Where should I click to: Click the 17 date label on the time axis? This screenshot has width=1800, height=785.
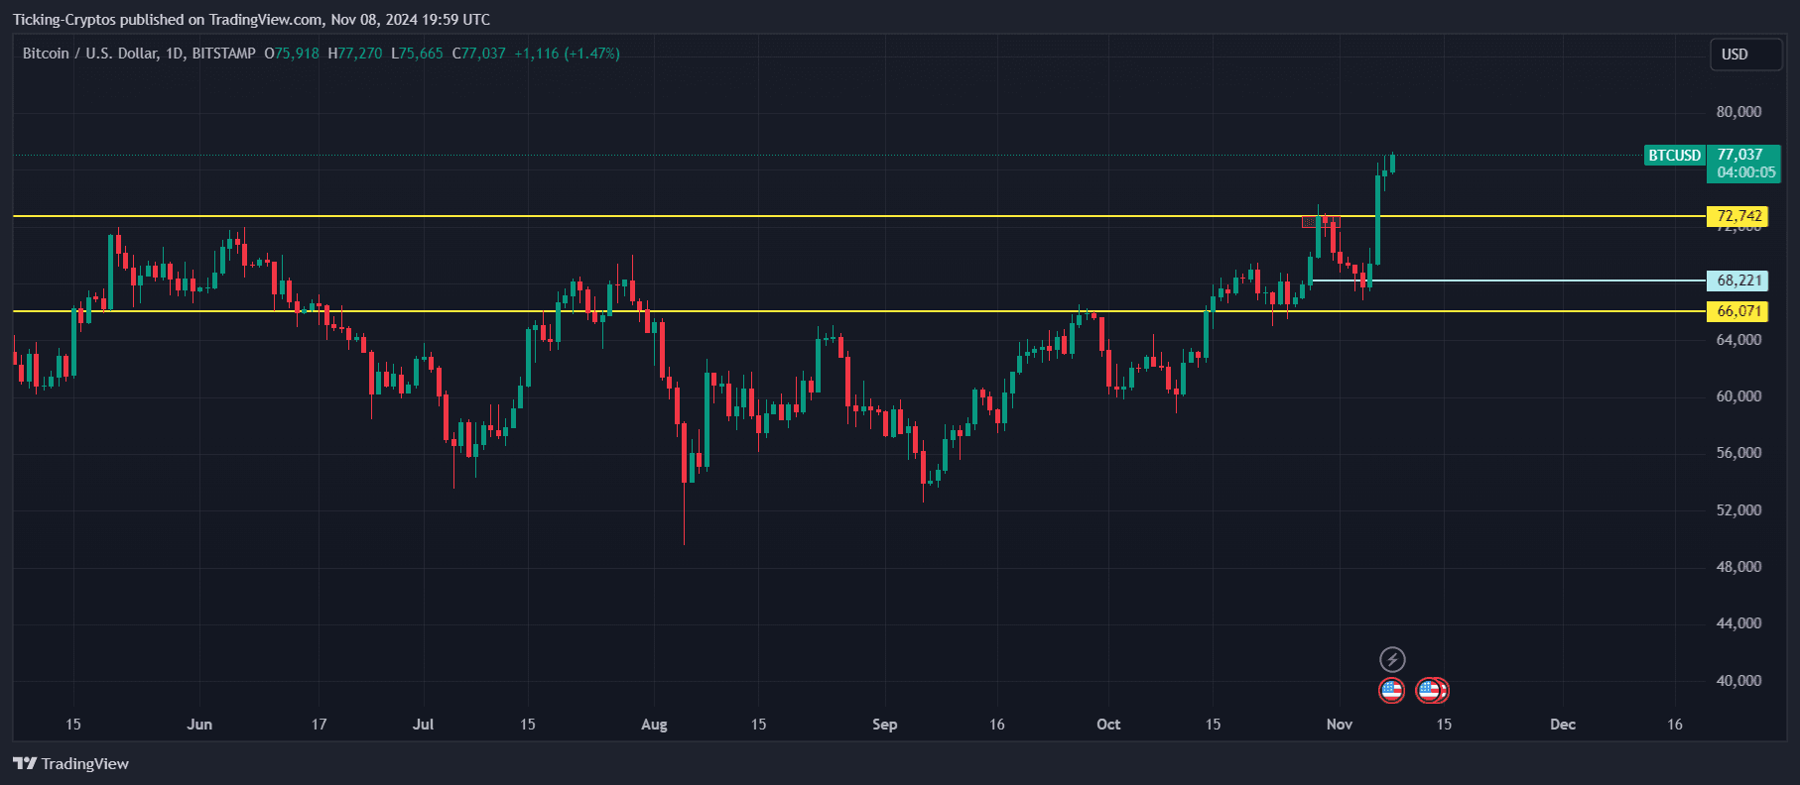click(319, 725)
